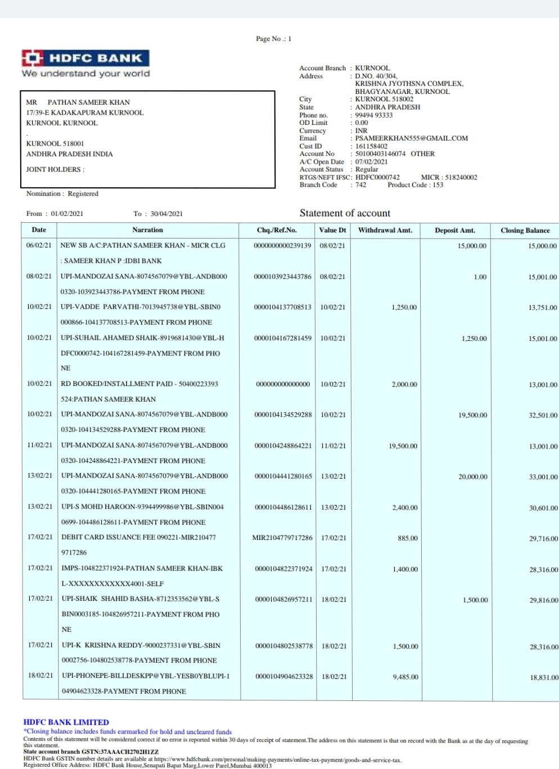The image size is (559, 769).
Task: Click the 1,400.00 withdrawal amount
Action: click(405, 569)
